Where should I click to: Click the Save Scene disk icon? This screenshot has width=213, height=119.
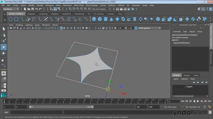coord(33,9)
